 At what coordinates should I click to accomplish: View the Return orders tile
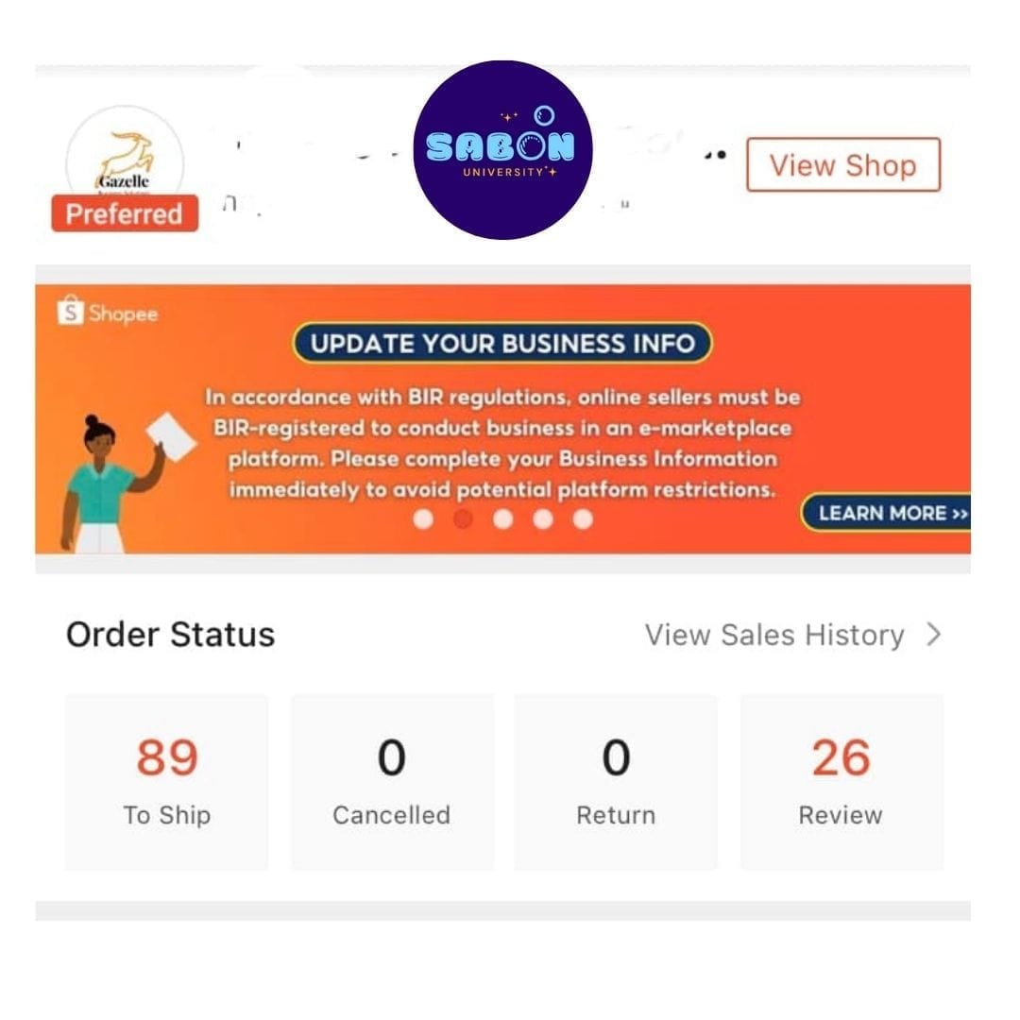point(616,782)
